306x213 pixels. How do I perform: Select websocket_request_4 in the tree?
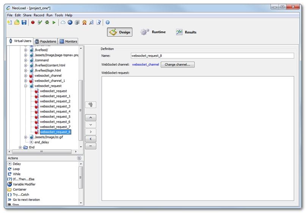coord(55,112)
